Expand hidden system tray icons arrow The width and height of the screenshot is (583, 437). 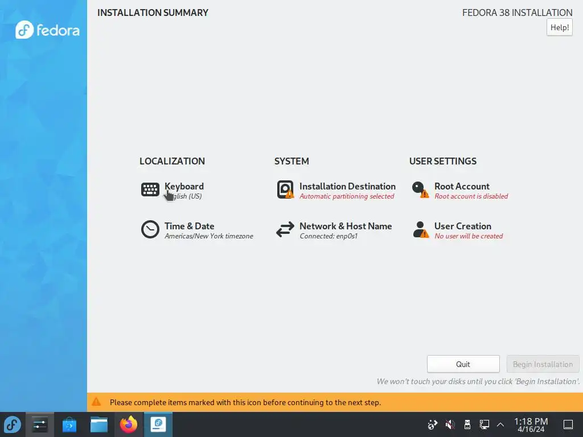(x=500, y=424)
